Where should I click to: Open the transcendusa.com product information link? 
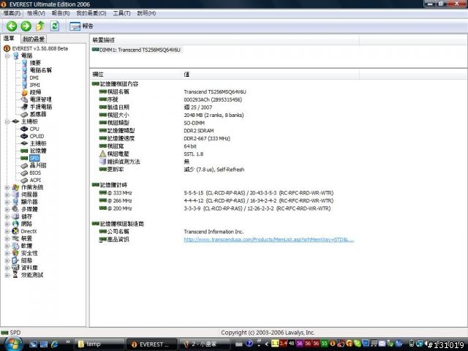point(268,240)
